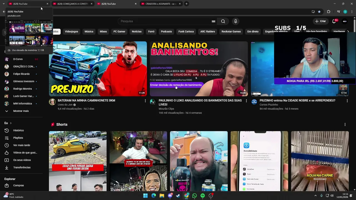Close the CRIADORA x ASSINANTE tab
The height and width of the screenshot is (200, 356).
(x=180, y=4)
